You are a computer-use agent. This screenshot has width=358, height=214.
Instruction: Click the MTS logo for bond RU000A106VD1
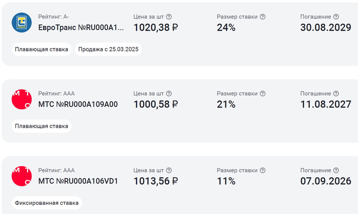point(22,176)
